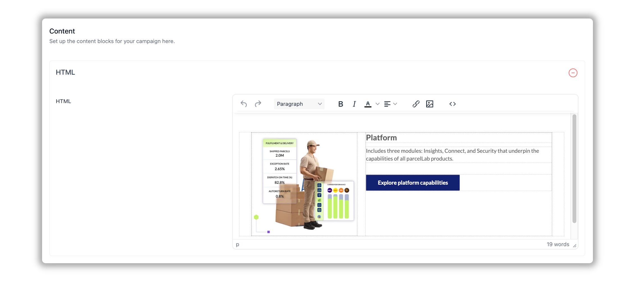This screenshot has width=635, height=282.
Task: Open the Paragraph format dropdown
Action: tap(299, 104)
